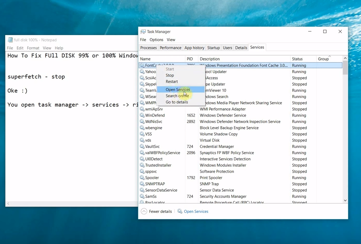This screenshot has width=361, height=244.
Task: Choose Open Services from context menu
Action: 178,90
